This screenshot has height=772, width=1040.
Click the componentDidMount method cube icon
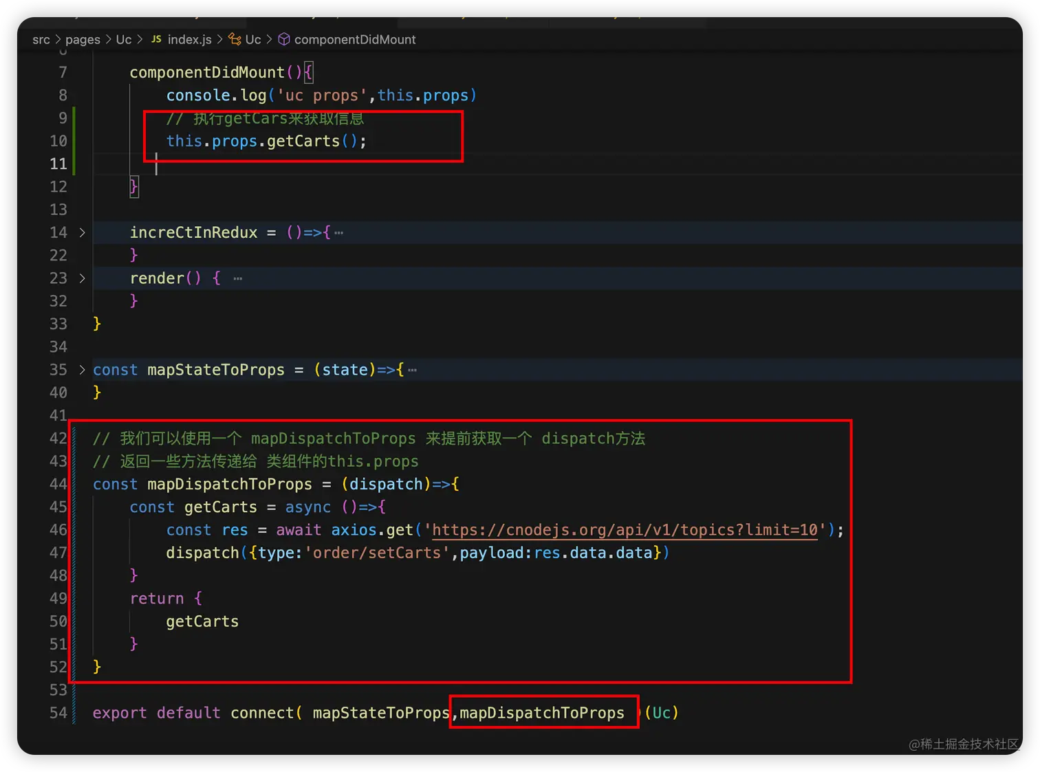pyautogui.click(x=284, y=39)
